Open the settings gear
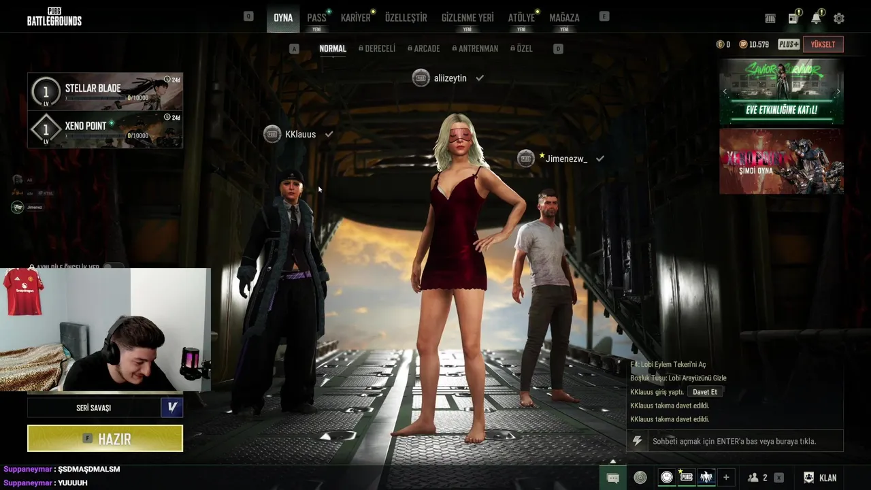This screenshot has width=871, height=490. tap(839, 18)
